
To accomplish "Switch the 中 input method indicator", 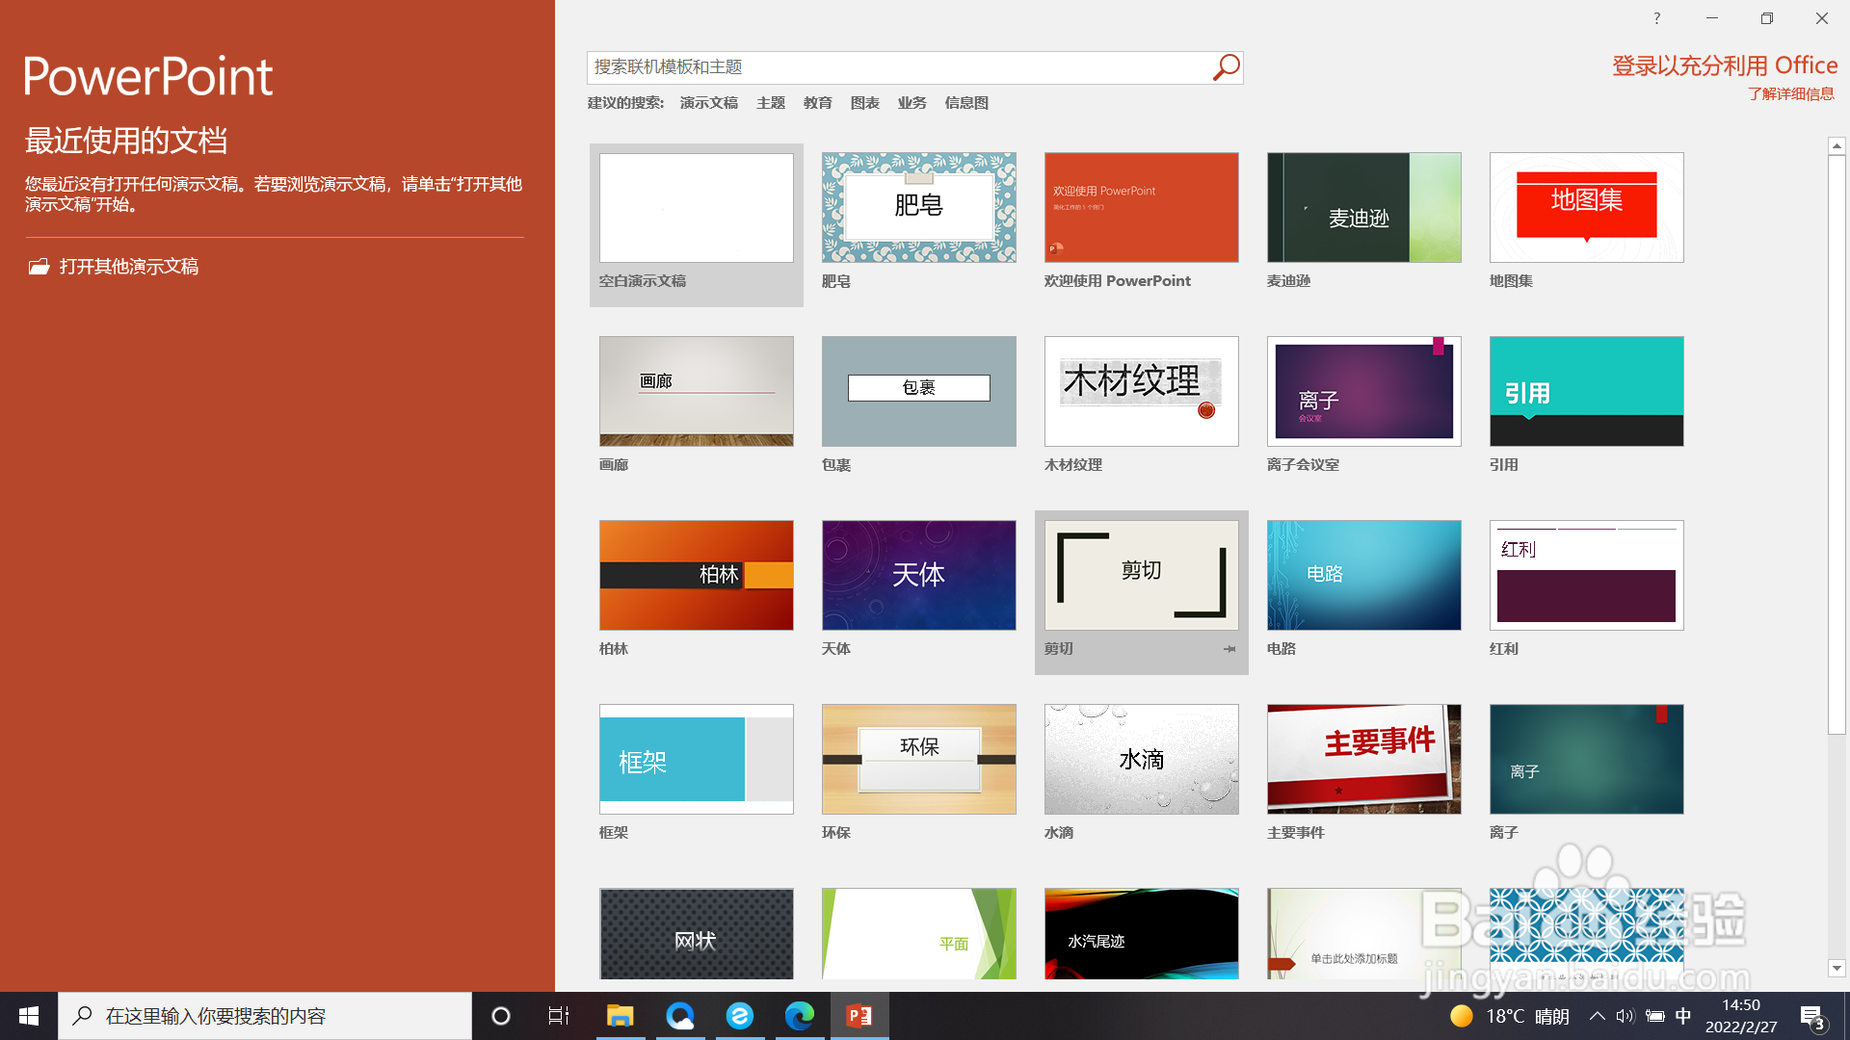I will pyautogui.click(x=1683, y=1016).
